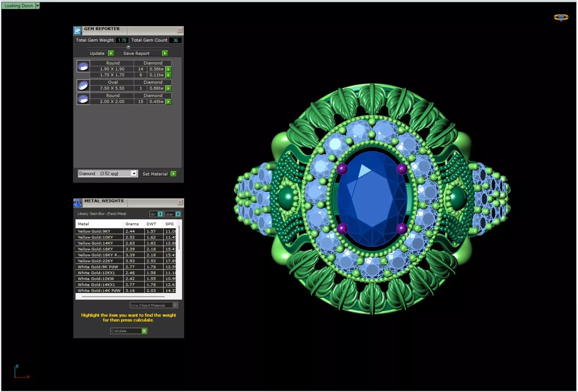
Task: Click arrow for oval 7.50 X 5.50 gem
Action: pos(168,88)
